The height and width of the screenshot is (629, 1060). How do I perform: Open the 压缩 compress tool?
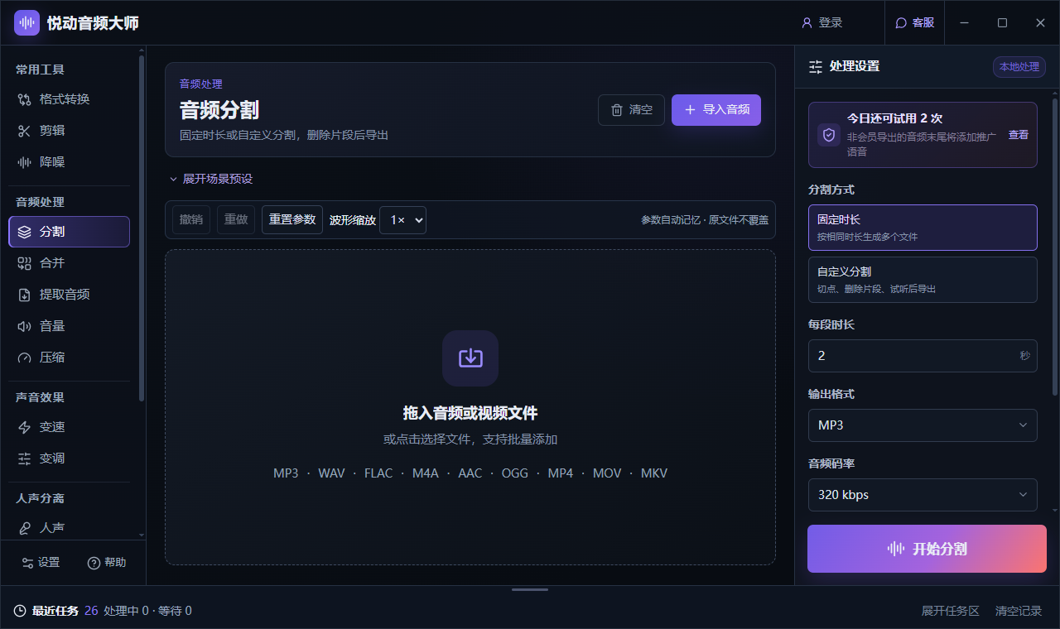[x=69, y=358]
